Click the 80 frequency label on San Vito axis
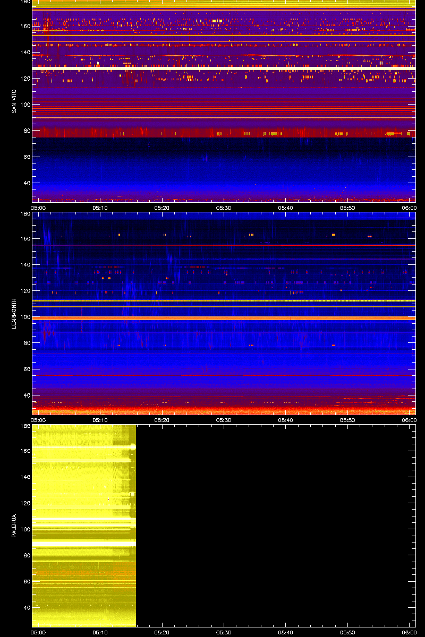The width and height of the screenshot is (425, 637). point(27,131)
